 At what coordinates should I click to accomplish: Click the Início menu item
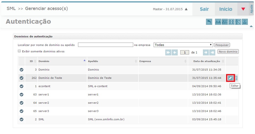click(x=226, y=9)
